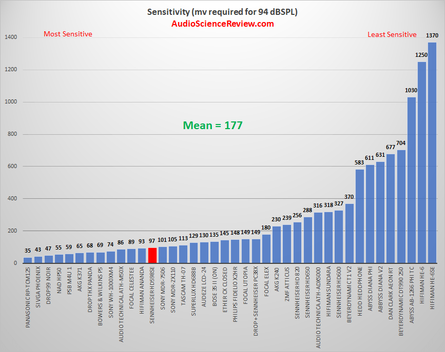Click the "BOSE 35 II (ON)" axis label
This screenshot has width=445, height=352.
(x=215, y=286)
